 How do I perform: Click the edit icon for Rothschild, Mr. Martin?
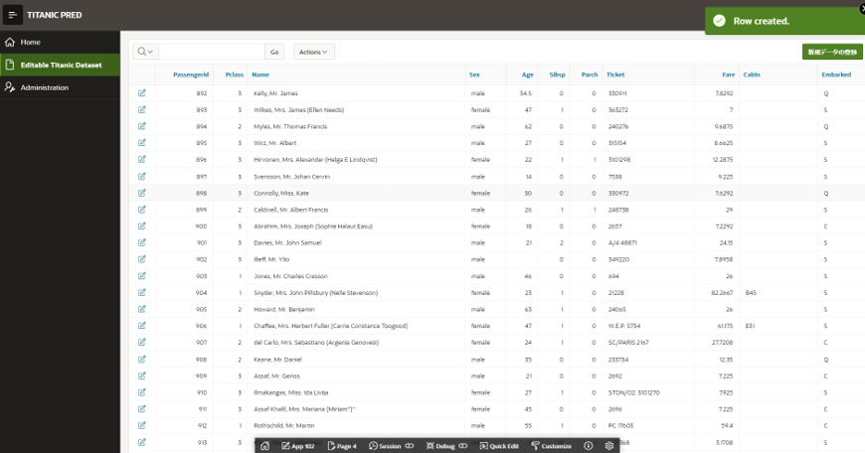tap(142, 425)
